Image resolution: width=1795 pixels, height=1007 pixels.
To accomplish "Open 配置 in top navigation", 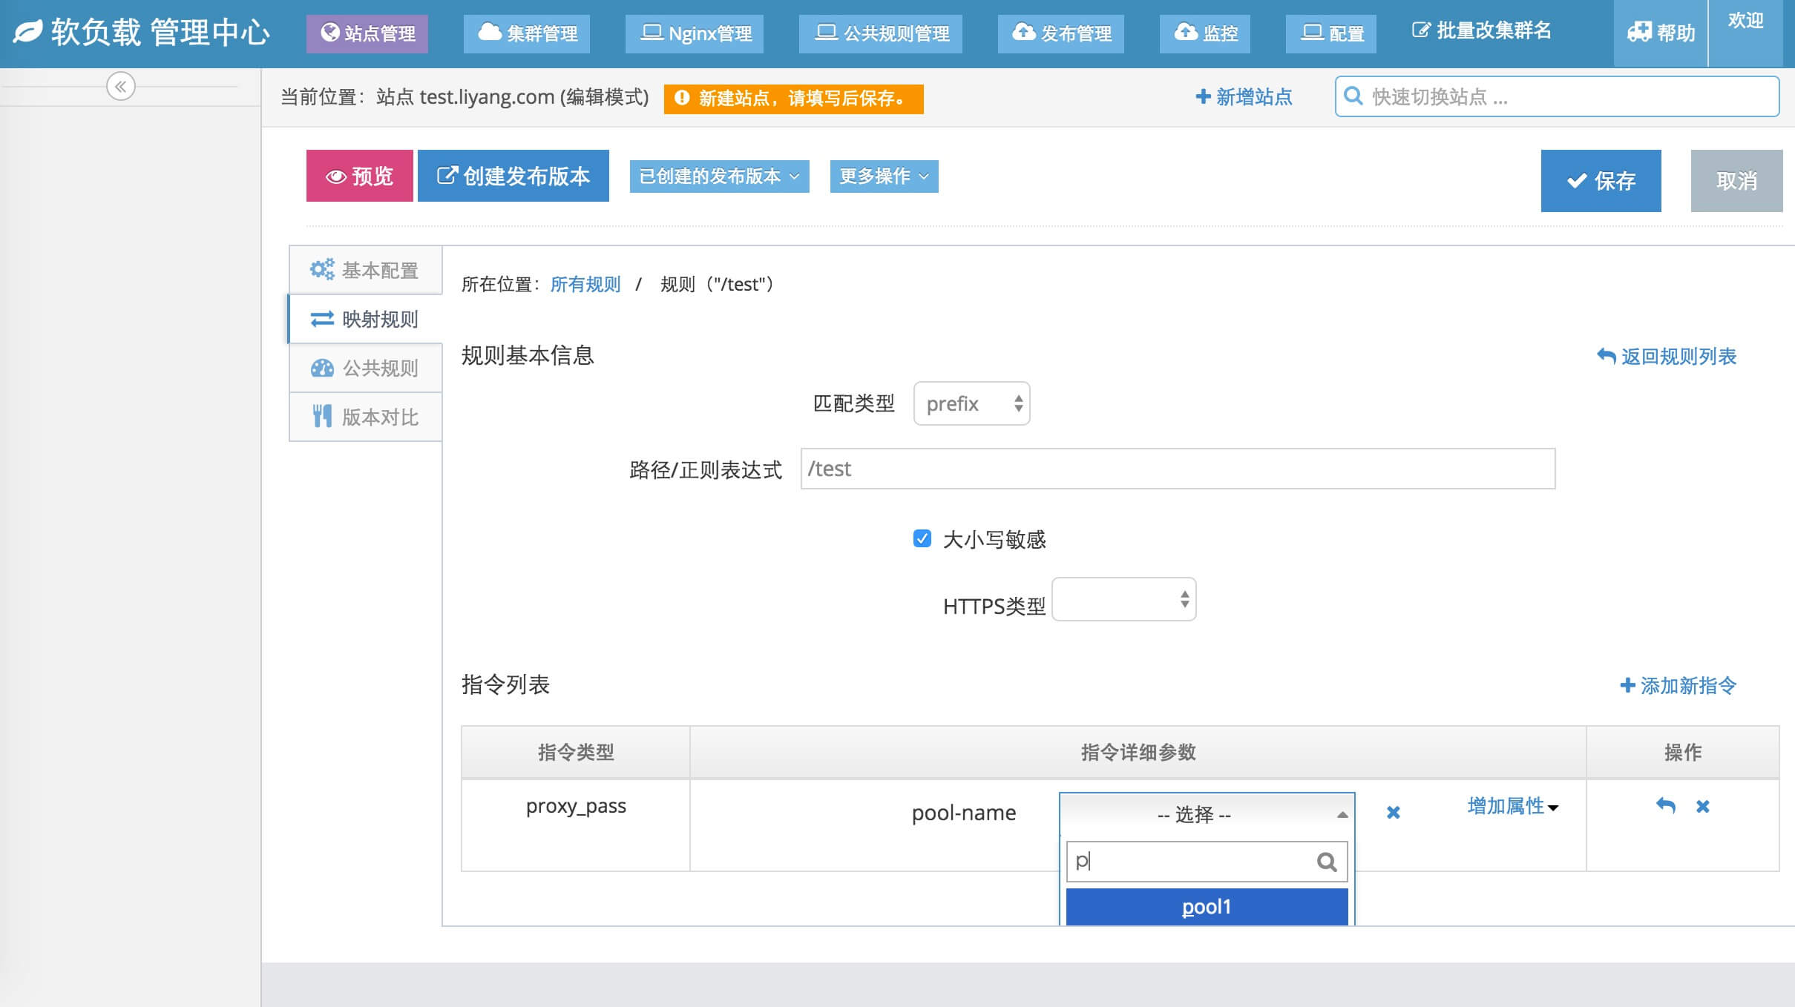I will pos(1330,33).
